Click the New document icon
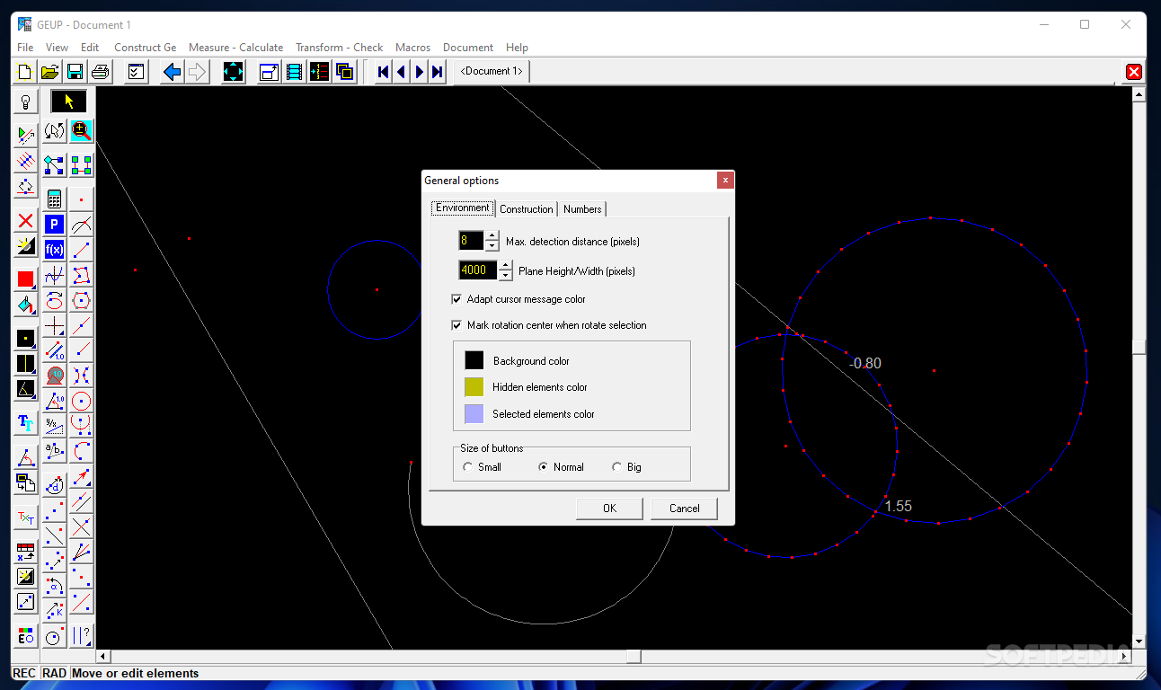Image resolution: width=1161 pixels, height=690 pixels. (x=25, y=72)
